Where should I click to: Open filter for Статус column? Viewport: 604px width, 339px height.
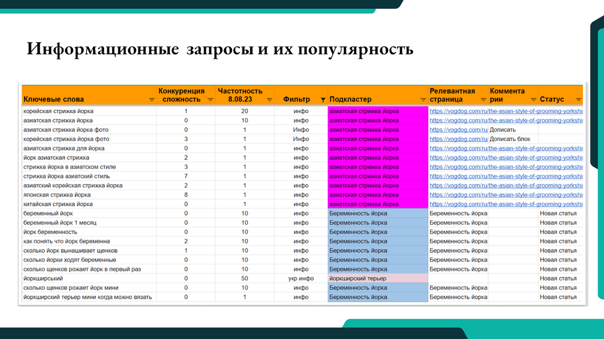pyautogui.click(x=578, y=100)
